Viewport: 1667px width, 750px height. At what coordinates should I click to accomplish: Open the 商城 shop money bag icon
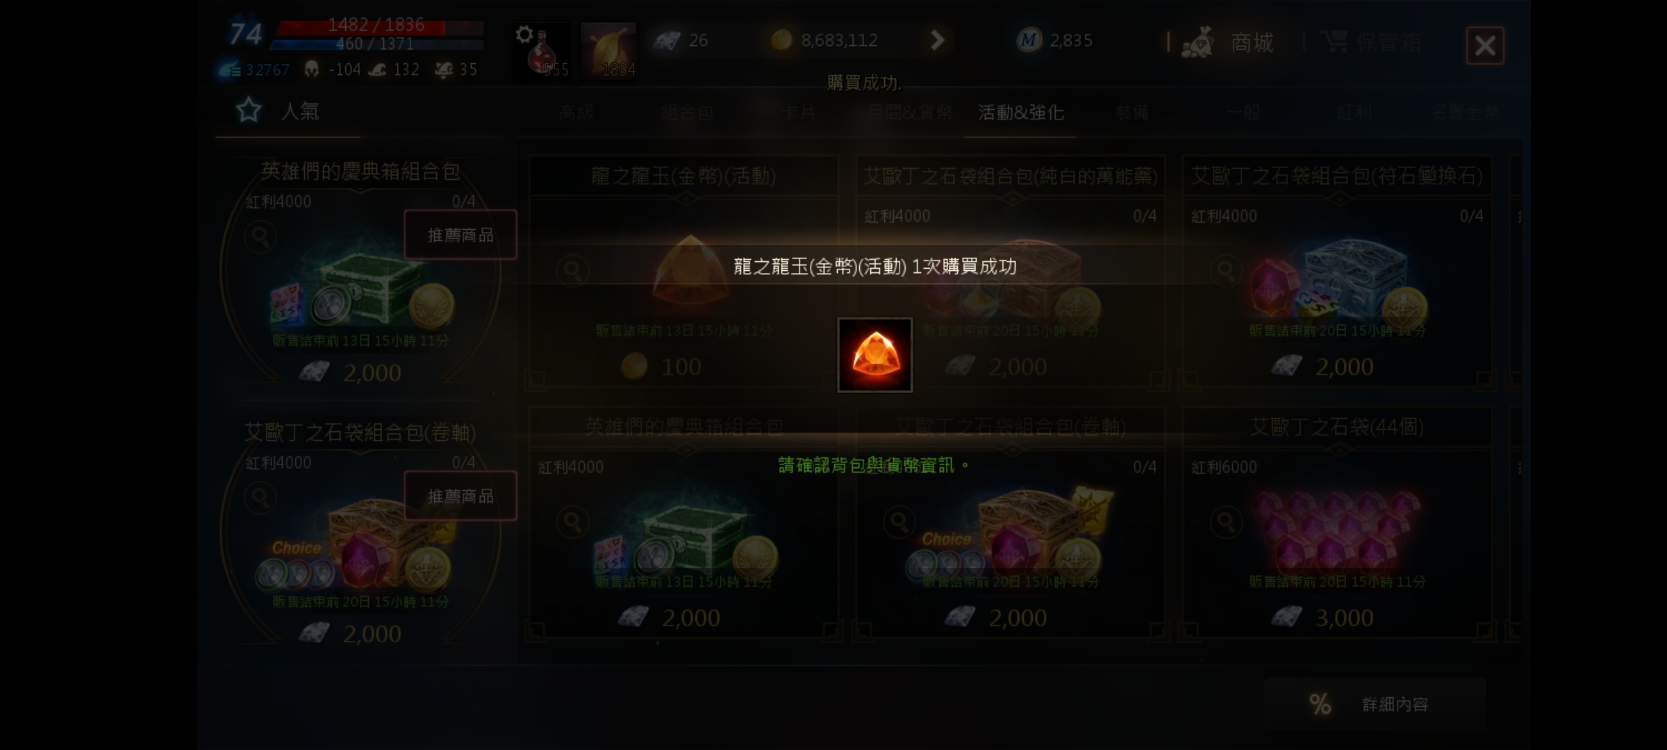click(1198, 42)
